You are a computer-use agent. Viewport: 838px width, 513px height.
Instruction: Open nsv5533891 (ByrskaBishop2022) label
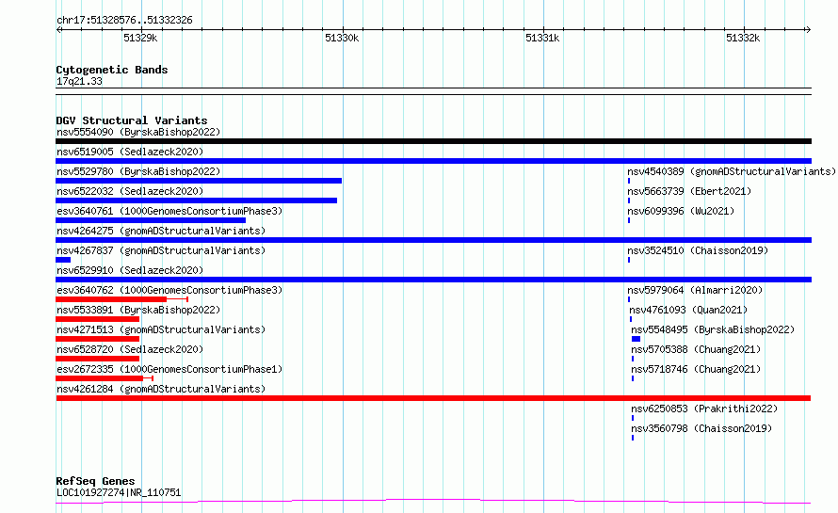point(138,310)
